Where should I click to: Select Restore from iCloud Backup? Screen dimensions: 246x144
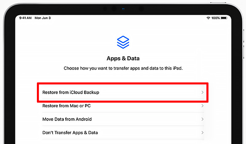click(71, 92)
